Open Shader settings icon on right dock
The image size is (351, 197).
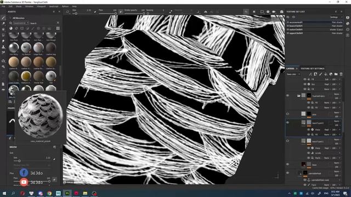pos(348,24)
